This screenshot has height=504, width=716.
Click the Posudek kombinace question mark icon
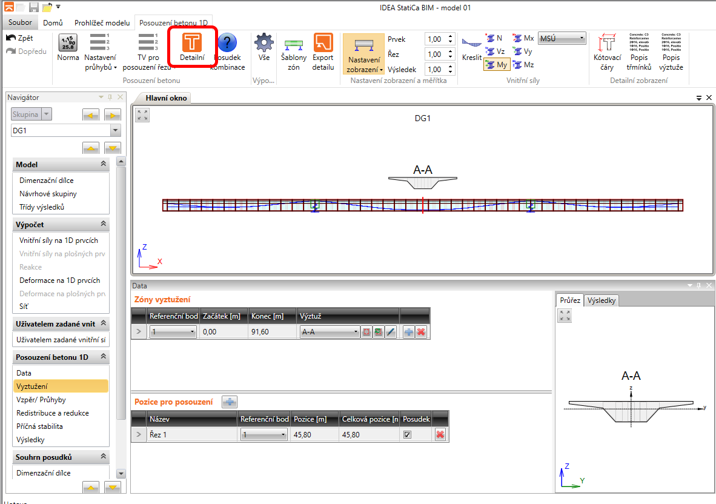click(x=227, y=44)
